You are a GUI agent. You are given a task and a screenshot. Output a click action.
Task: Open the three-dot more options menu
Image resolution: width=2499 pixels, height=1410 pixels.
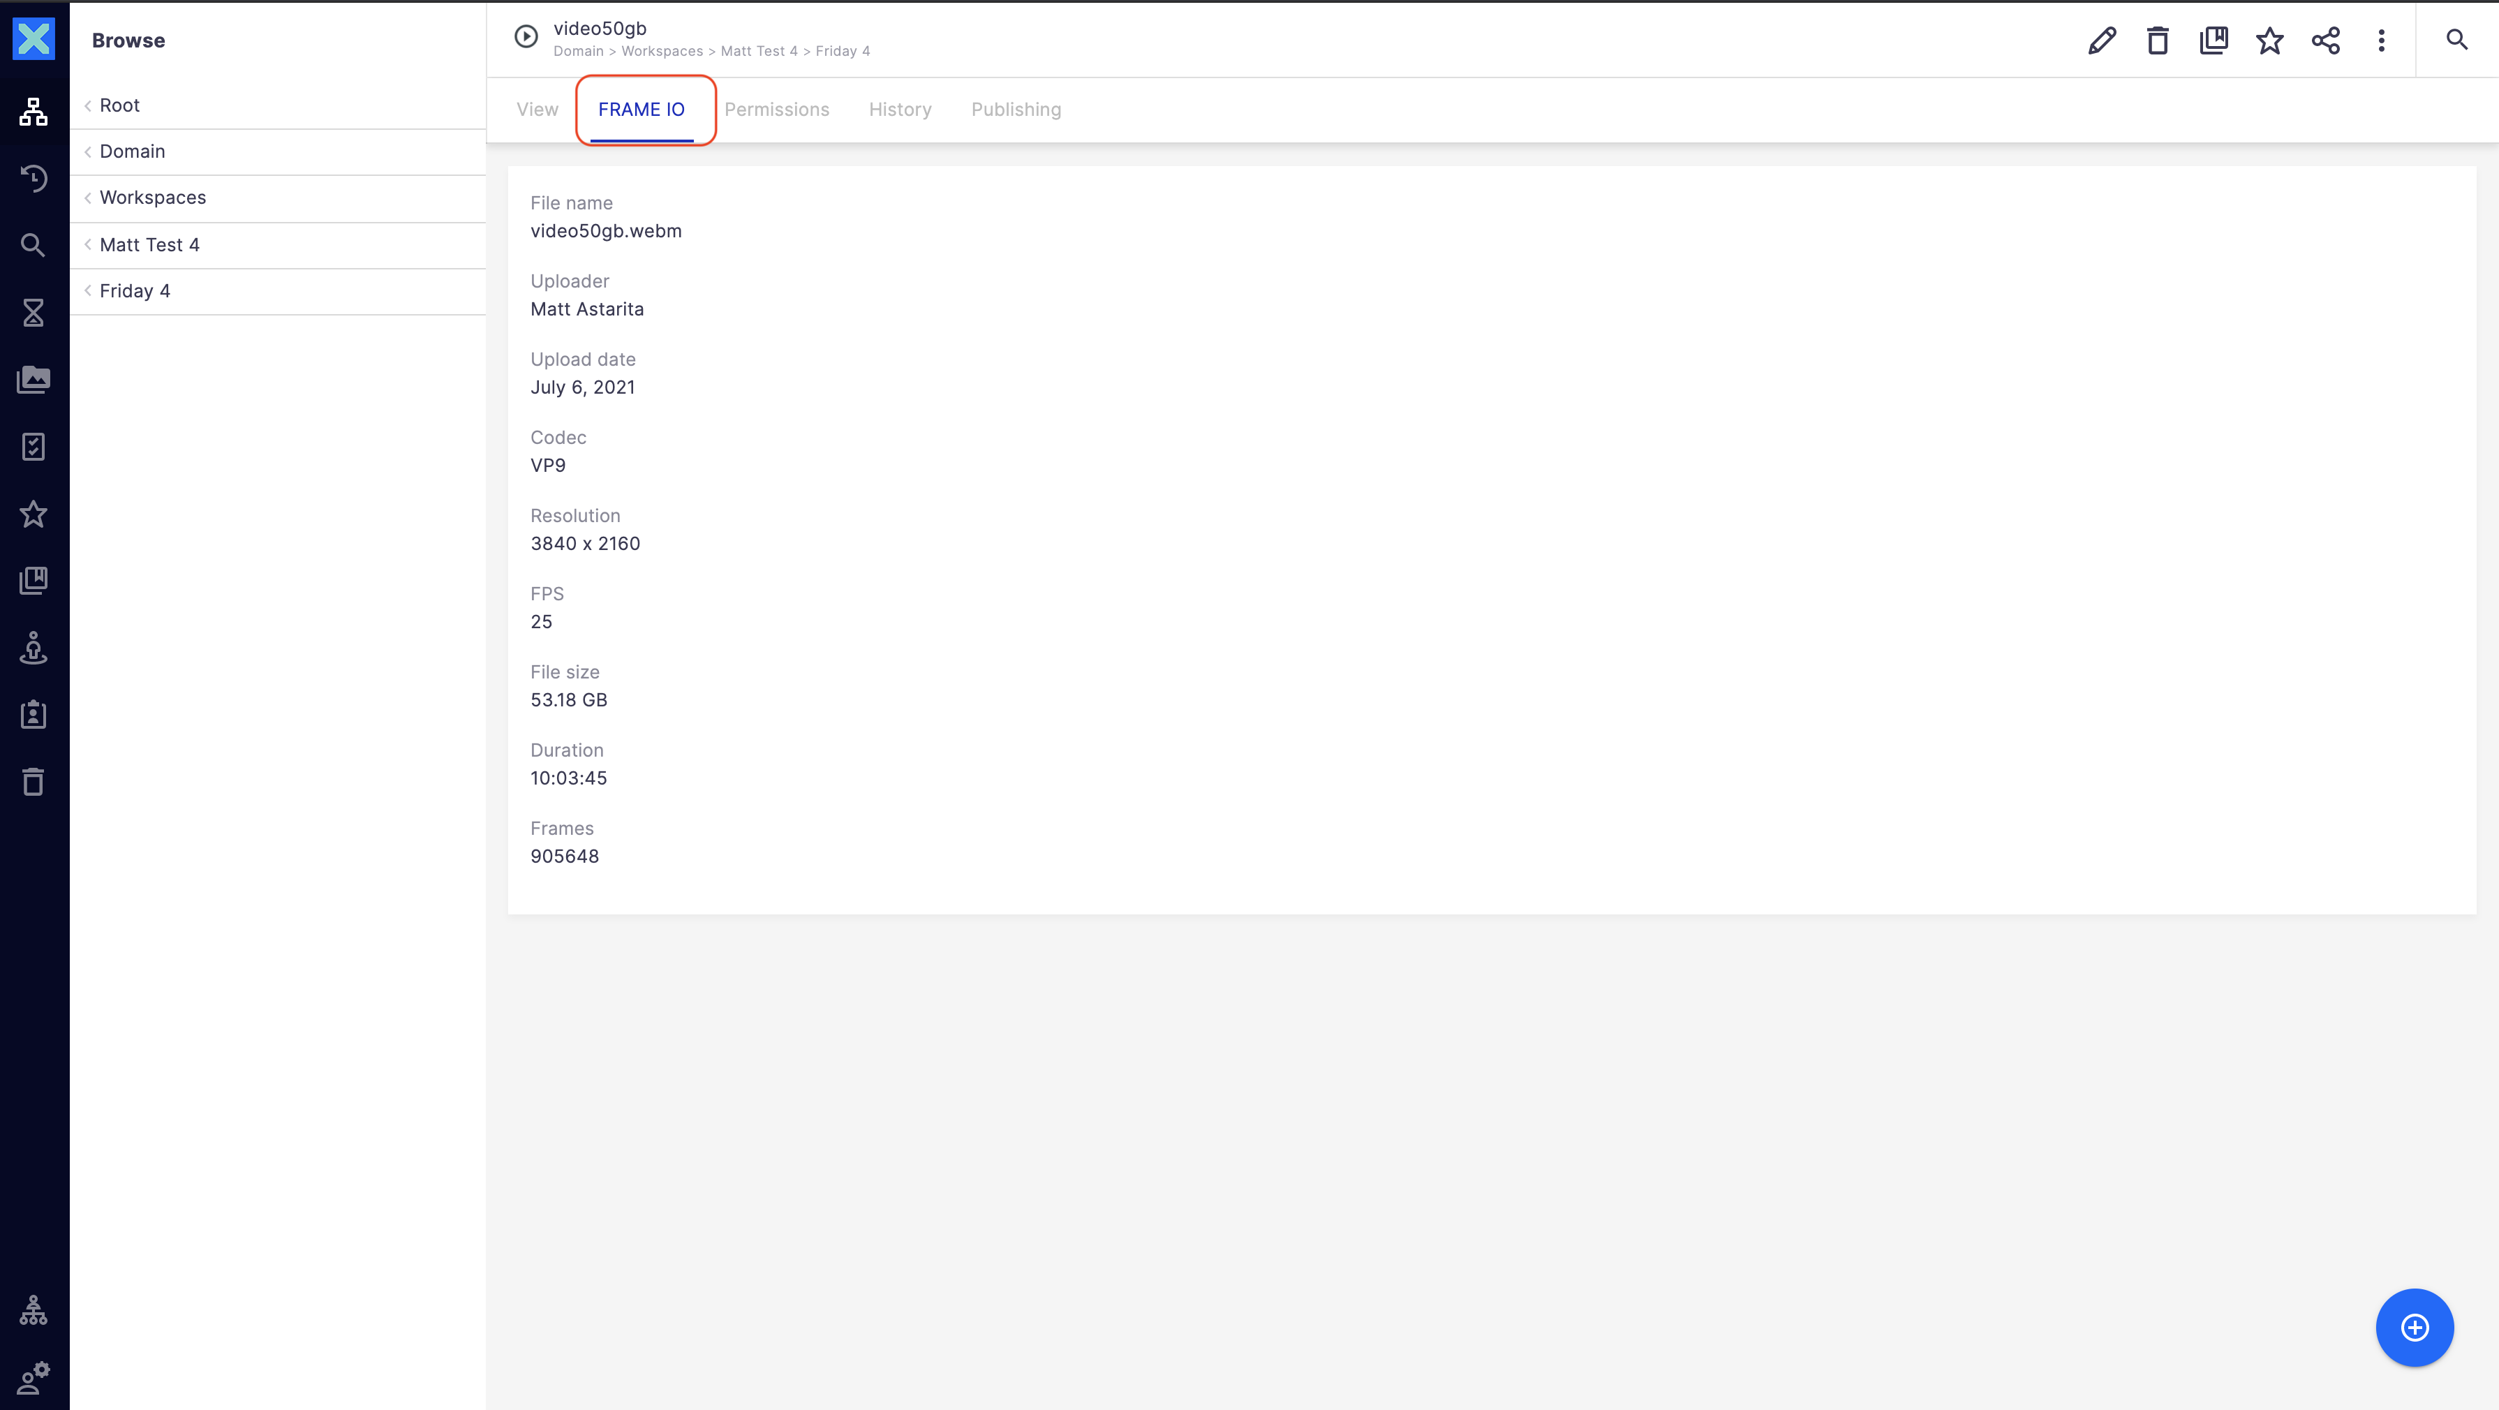point(2382,40)
